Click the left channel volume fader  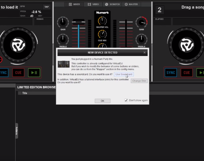point(79,22)
